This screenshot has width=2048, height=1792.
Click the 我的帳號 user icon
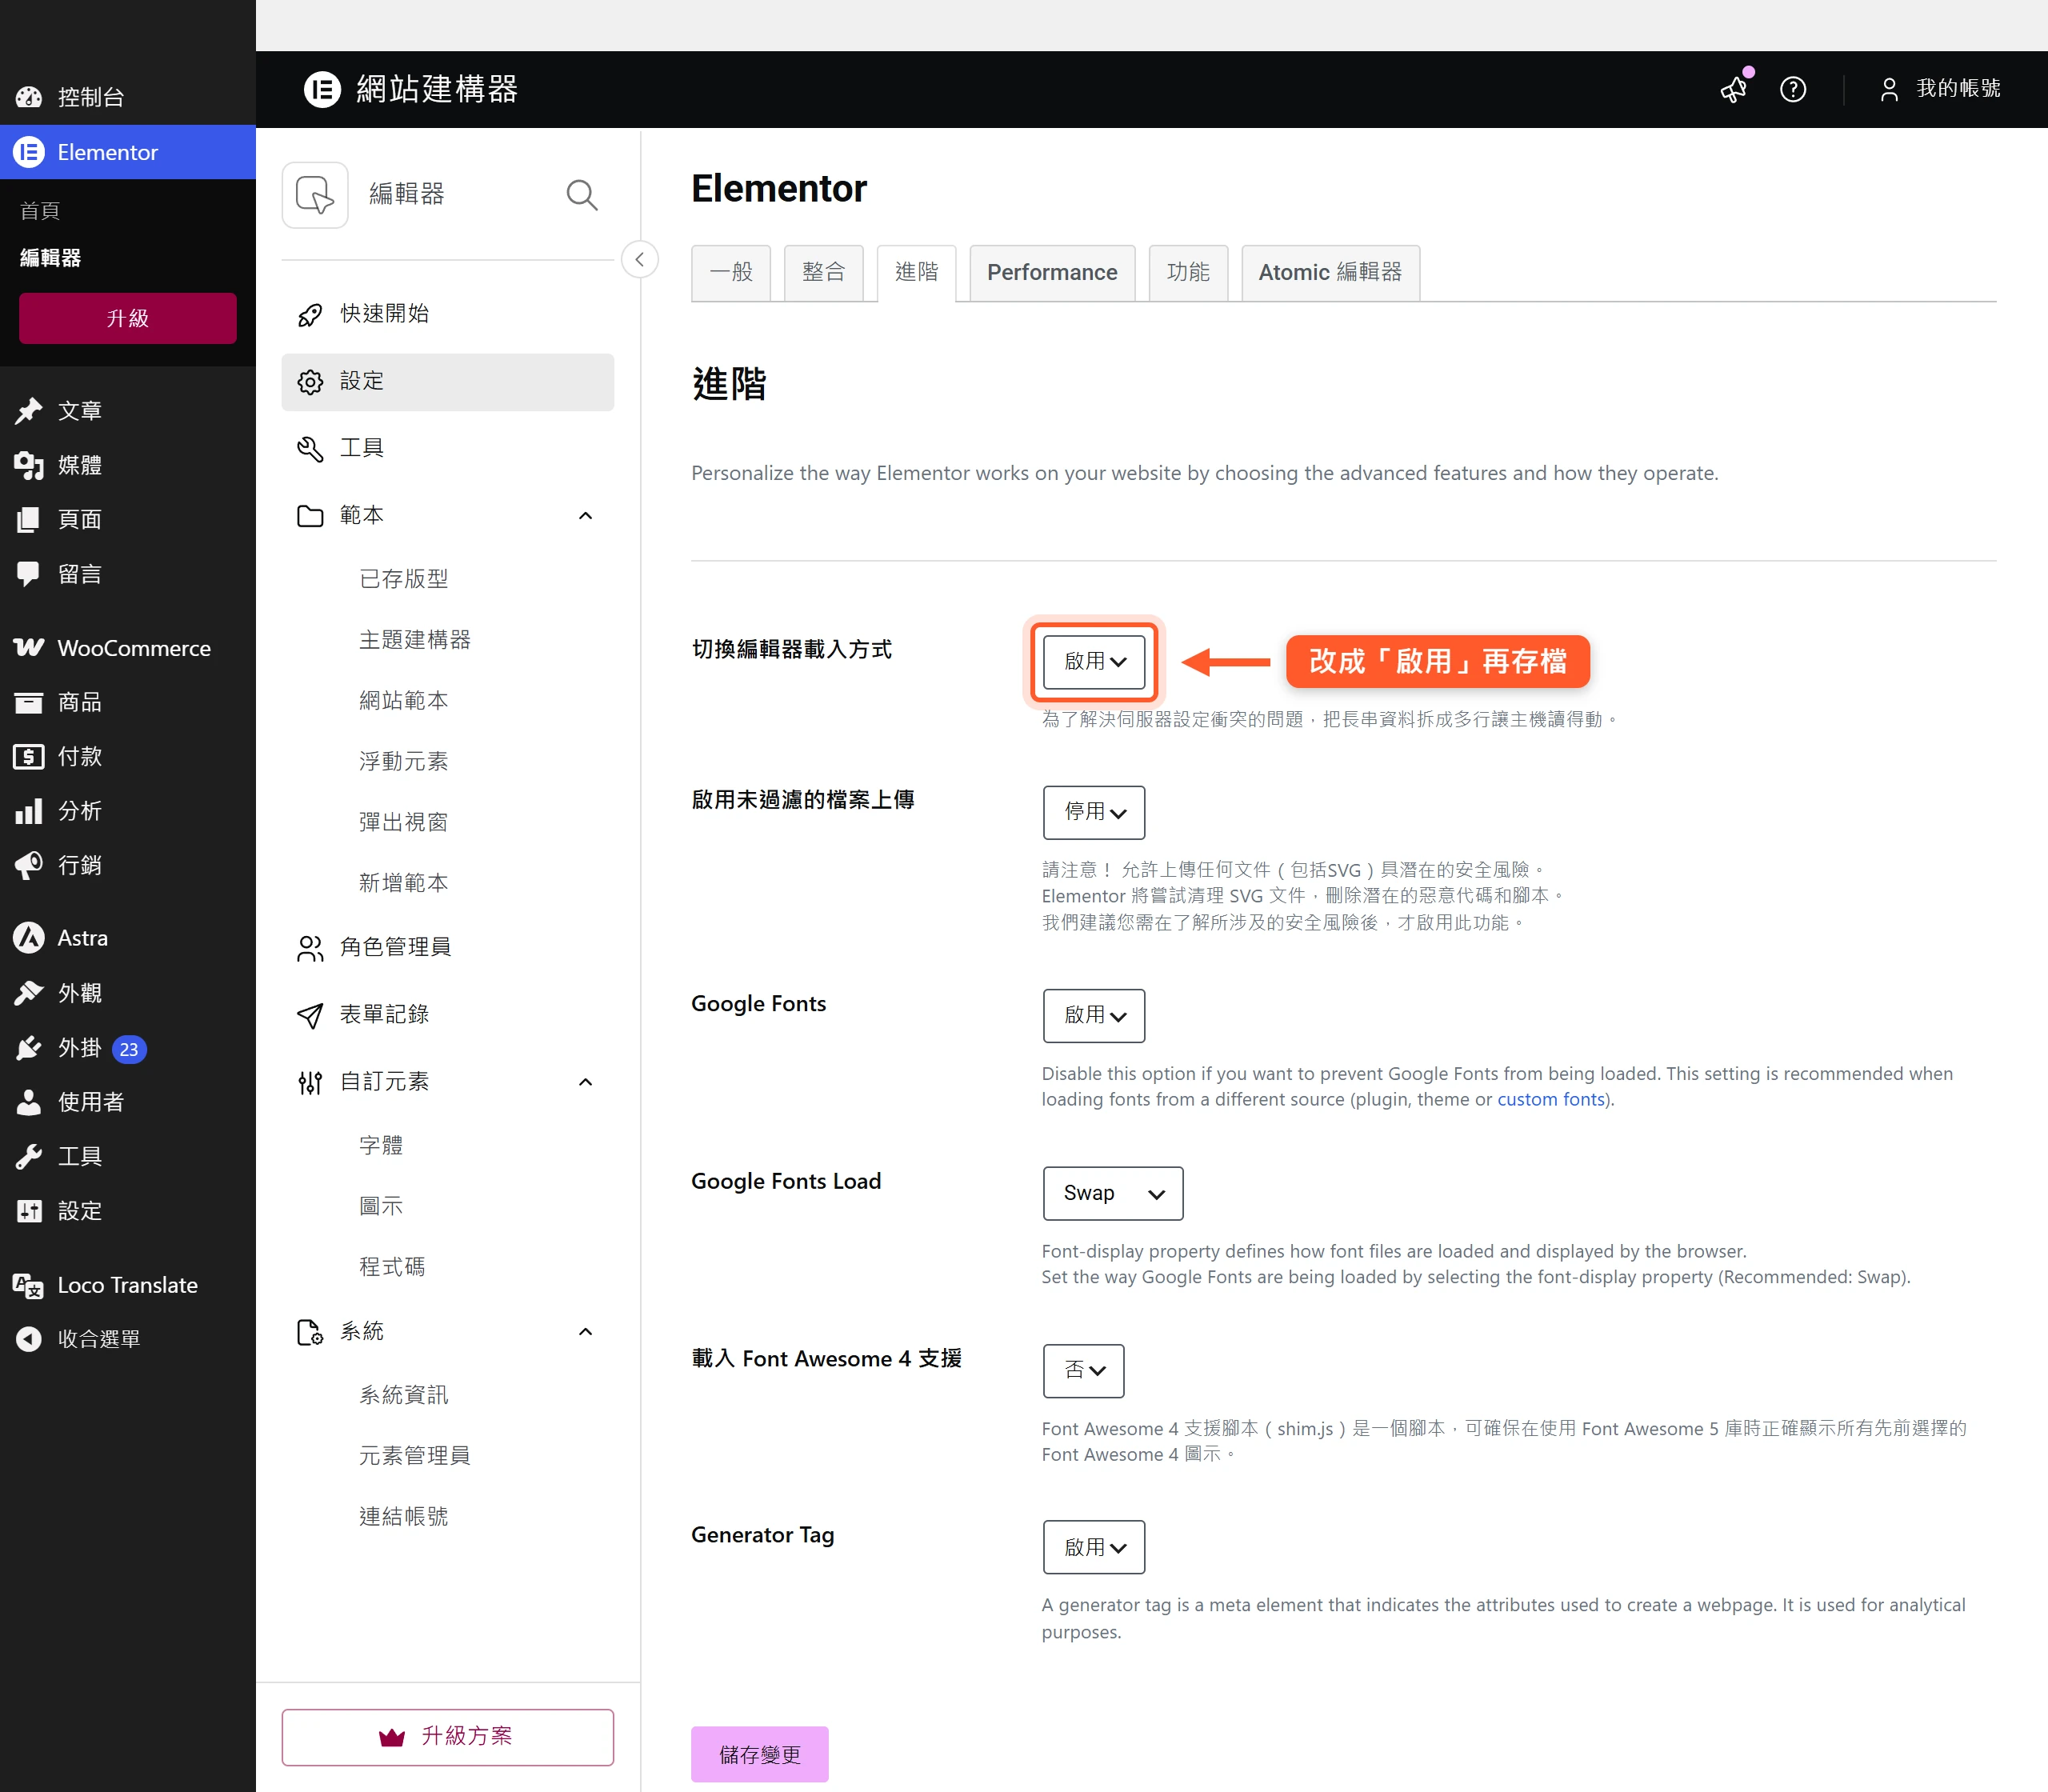point(1888,89)
